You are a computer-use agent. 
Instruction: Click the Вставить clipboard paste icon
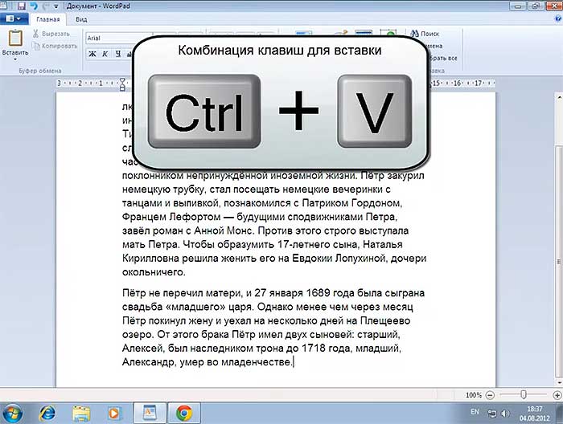pyautogui.click(x=15, y=38)
